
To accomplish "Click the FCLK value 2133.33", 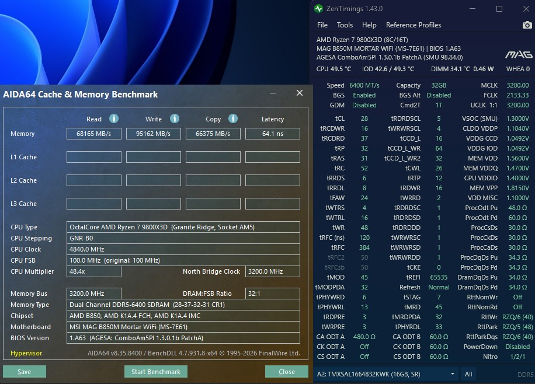I will pos(517,95).
